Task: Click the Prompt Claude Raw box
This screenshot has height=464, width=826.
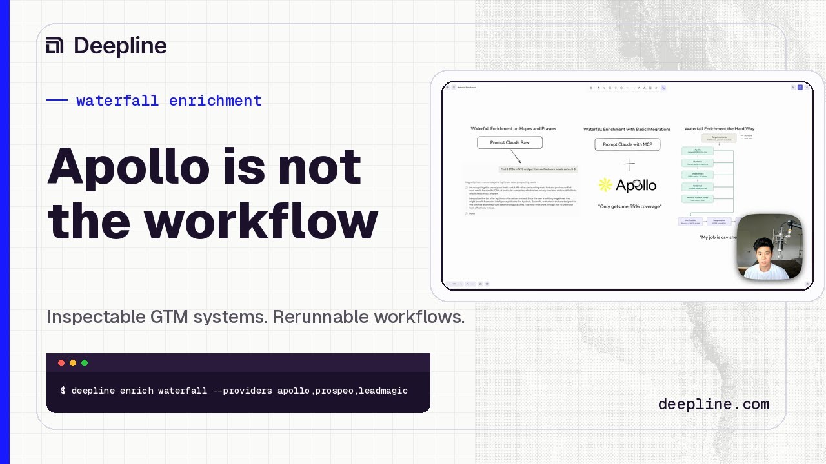Action: 510,142
